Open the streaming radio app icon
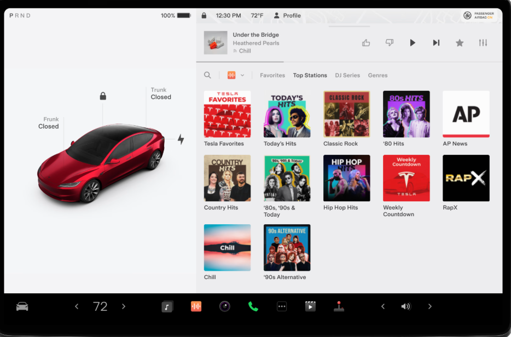The image size is (511, 337). point(195,306)
